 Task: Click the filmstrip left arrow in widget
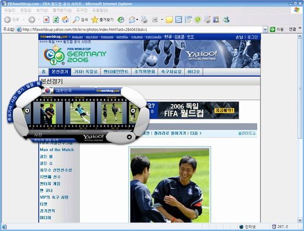27,110
